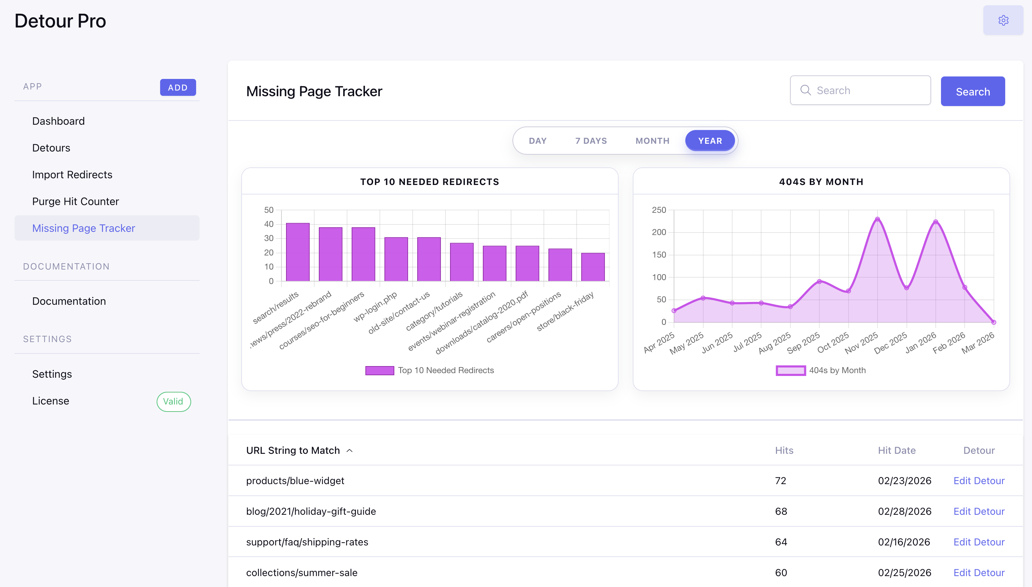Toggle sort arrow next to URL String to Match
1032x587 pixels.
coord(350,451)
